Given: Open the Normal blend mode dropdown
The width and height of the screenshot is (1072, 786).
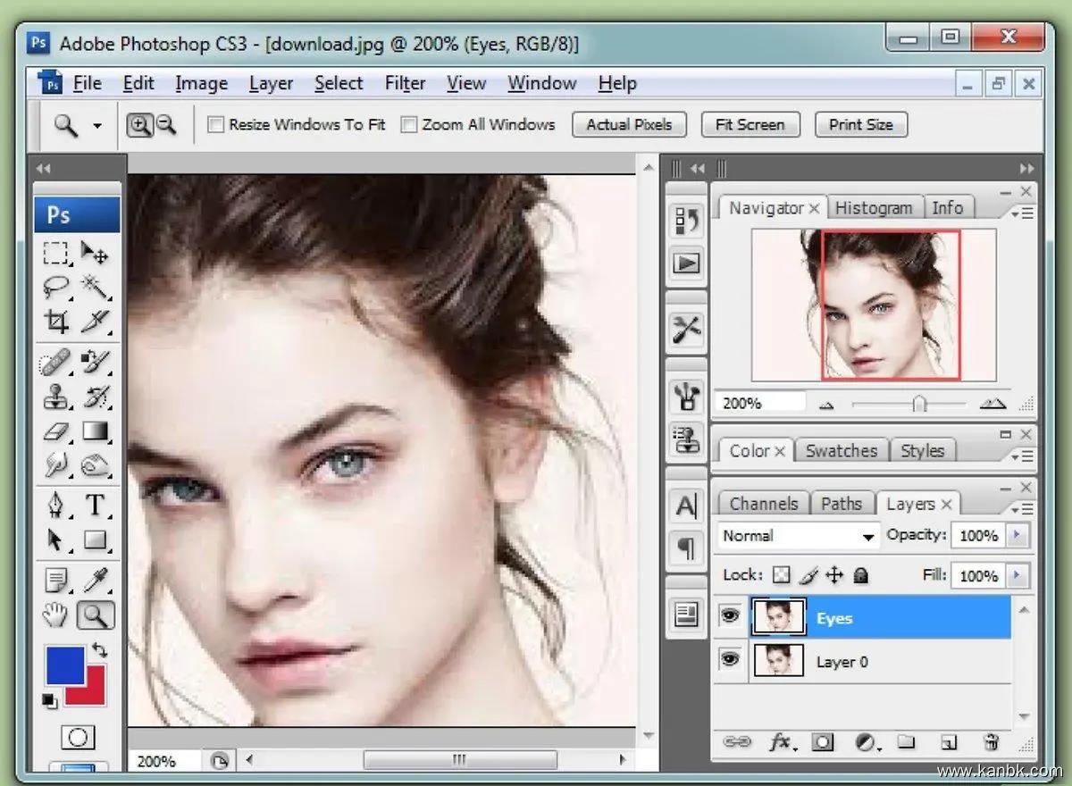Looking at the screenshot, I should (x=799, y=536).
